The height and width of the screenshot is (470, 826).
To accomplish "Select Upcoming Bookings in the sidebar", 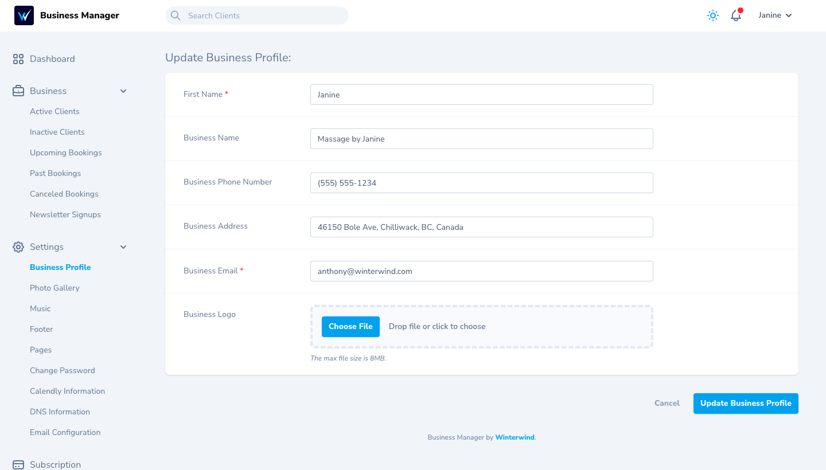I will [65, 152].
